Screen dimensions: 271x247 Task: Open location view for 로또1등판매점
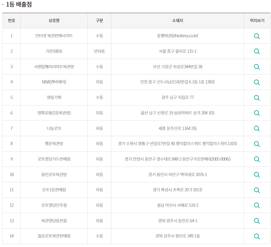pyautogui.click(x=257, y=190)
